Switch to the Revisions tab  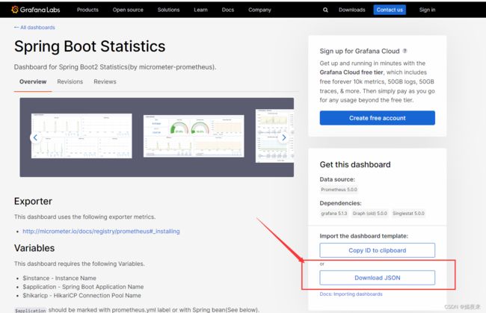coord(70,81)
